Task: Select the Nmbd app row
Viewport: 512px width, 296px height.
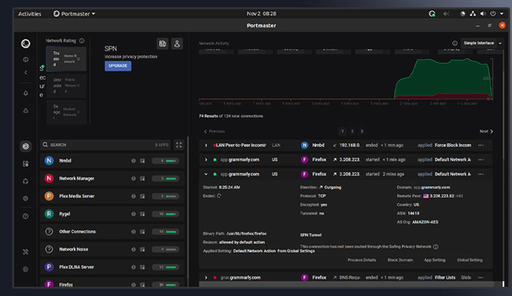Action: (112, 161)
